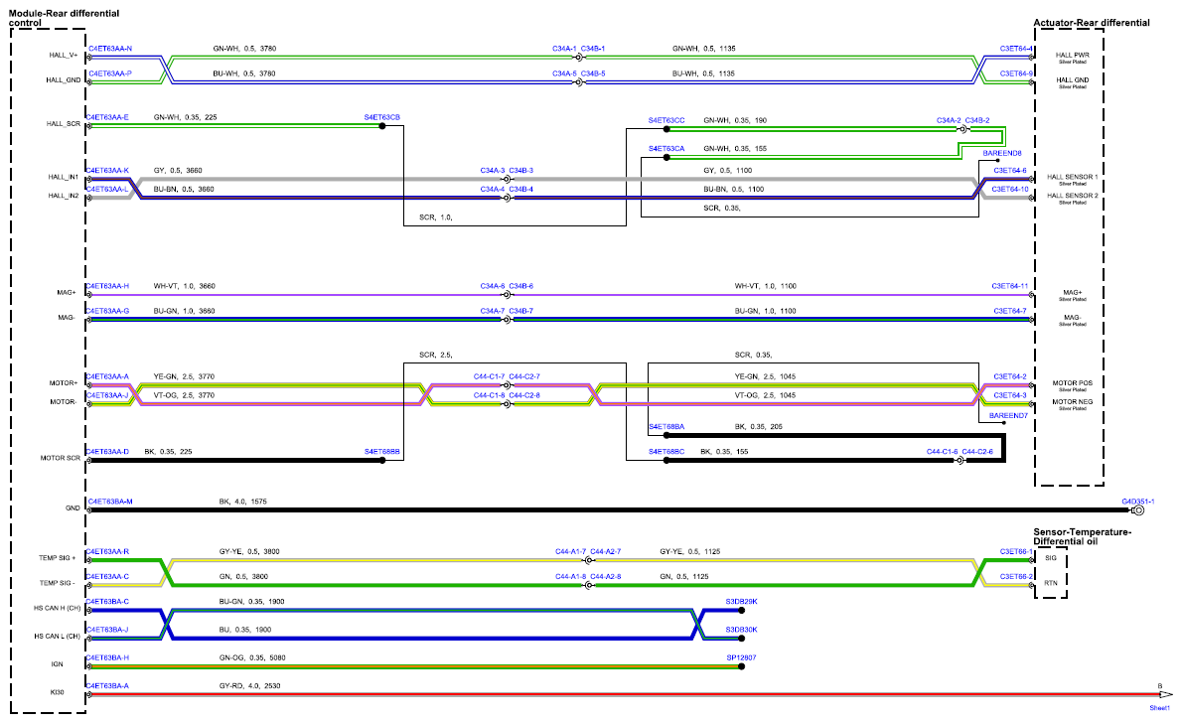Select the C4ET63AA-E pin label
Viewport: 1182px width, 723px height.
click(x=107, y=117)
